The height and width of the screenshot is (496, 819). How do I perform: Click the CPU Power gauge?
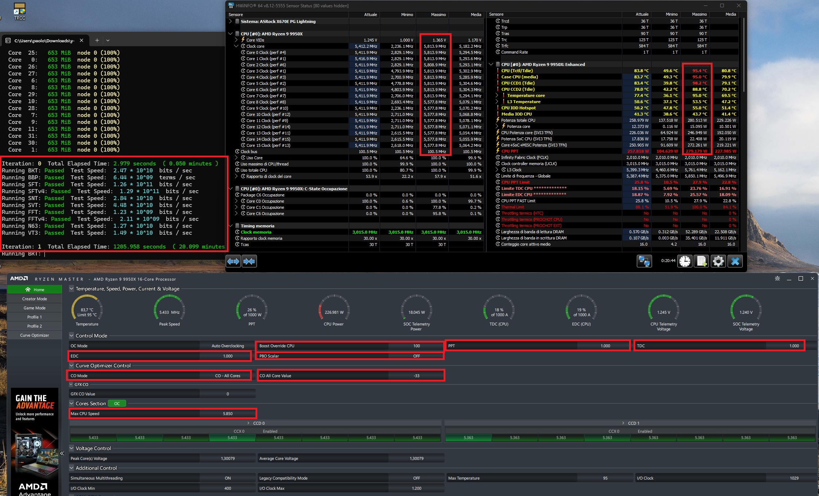334,310
